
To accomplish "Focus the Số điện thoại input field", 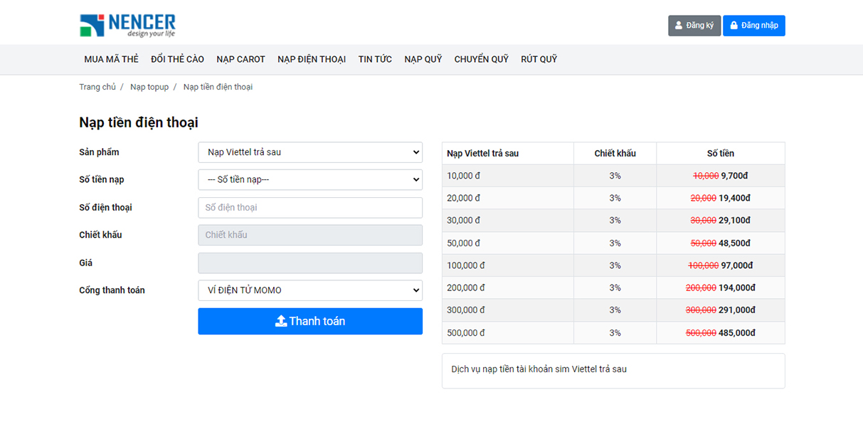I will click(x=309, y=208).
